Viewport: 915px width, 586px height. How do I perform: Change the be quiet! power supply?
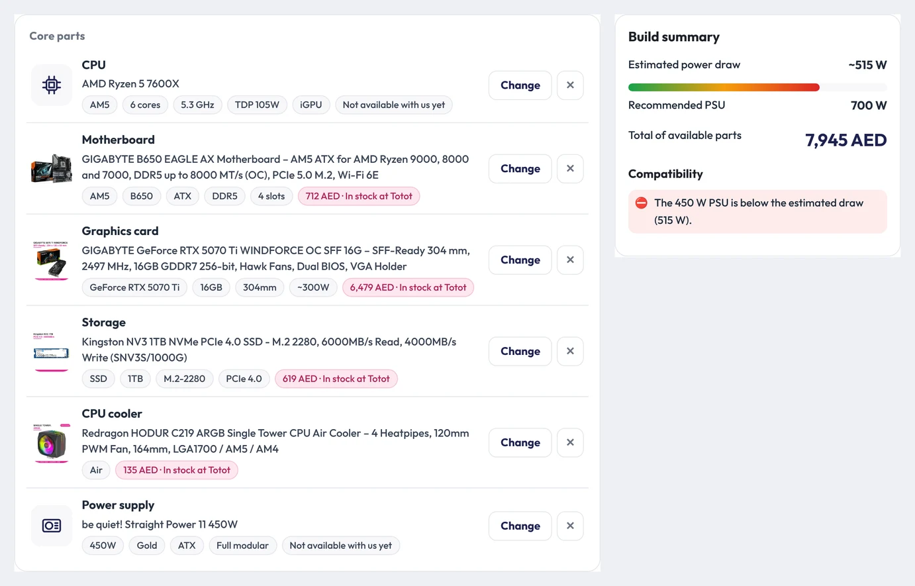[520, 526]
